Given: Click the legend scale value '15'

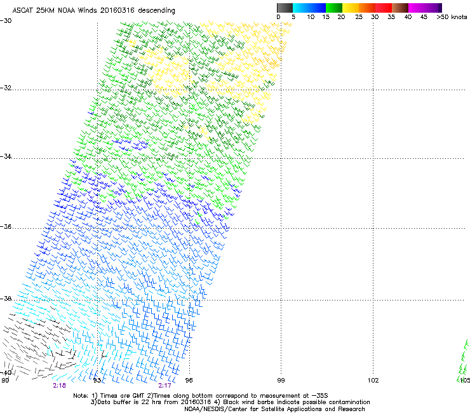Looking at the screenshot, I should 326,17.
